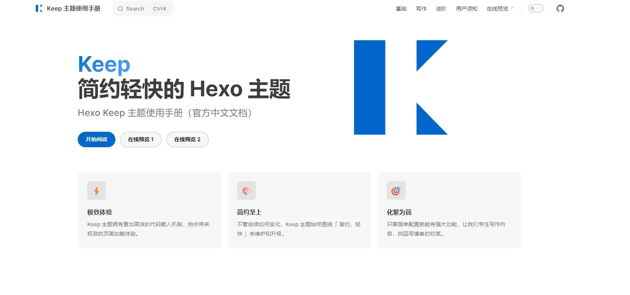Click the 极致体验 feature card title
630x295 pixels.
click(100, 212)
